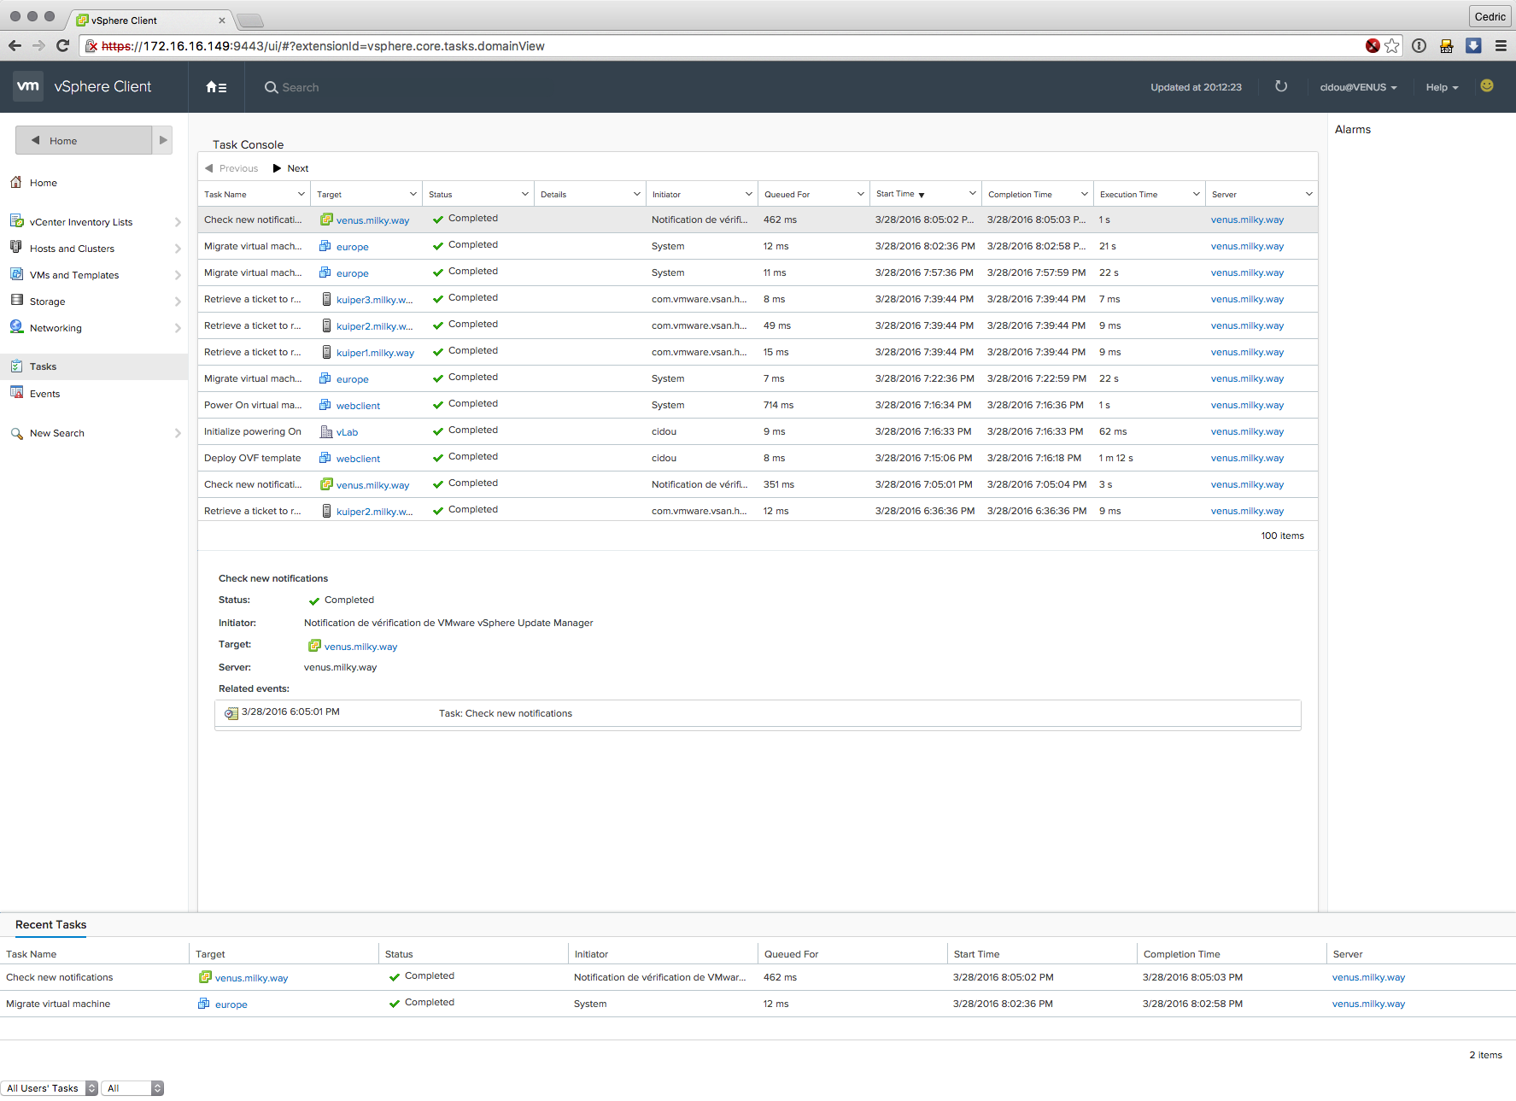Click the red blocked extension icon
The image size is (1516, 1101).
point(1372,46)
